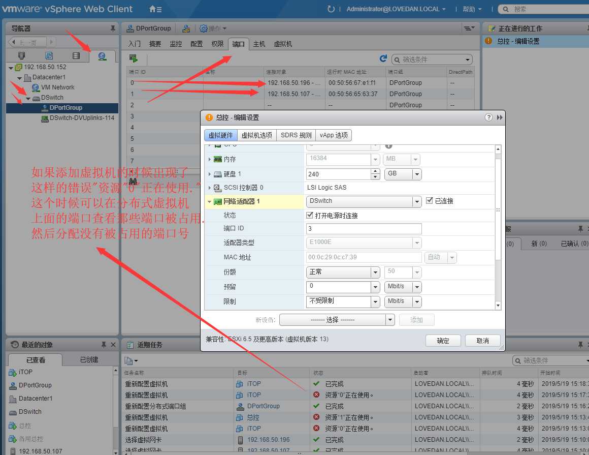Pin the Navigator panel
589x455 pixels.
coord(113,28)
